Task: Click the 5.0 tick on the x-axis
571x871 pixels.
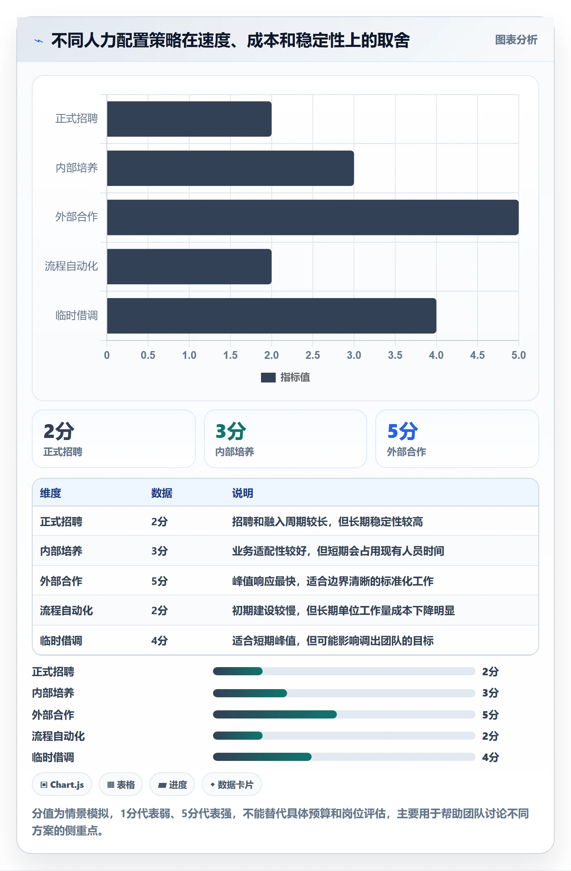Action: [519, 355]
